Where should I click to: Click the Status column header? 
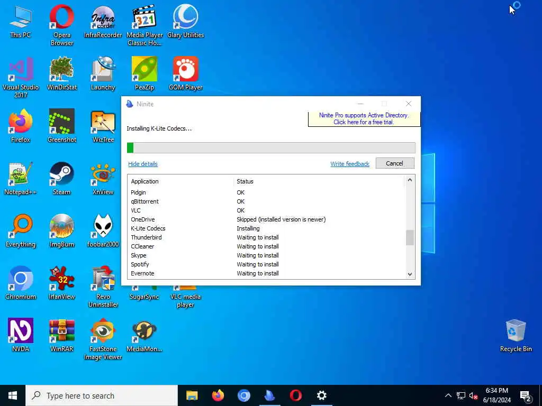[318, 181]
